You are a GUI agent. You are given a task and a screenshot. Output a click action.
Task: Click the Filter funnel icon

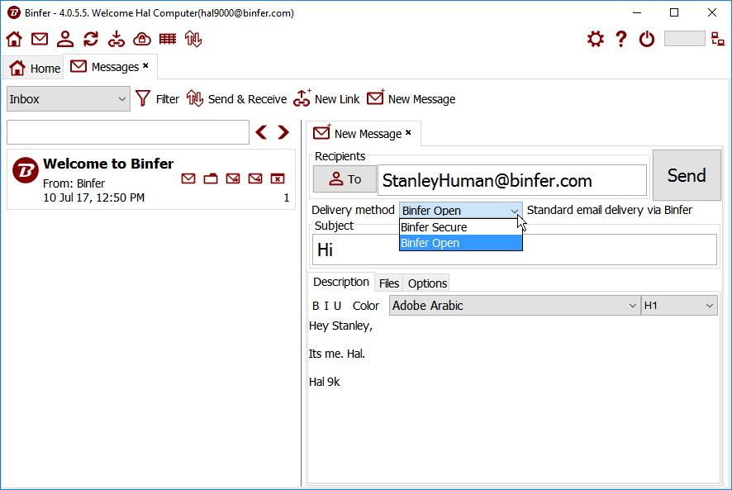(143, 98)
